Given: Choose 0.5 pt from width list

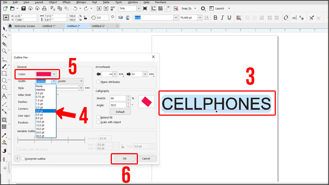Looking at the screenshot, I should click(46, 93).
